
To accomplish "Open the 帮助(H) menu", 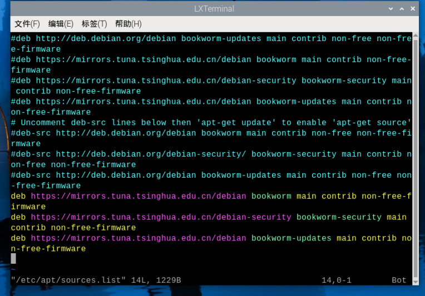I will coord(128,24).
